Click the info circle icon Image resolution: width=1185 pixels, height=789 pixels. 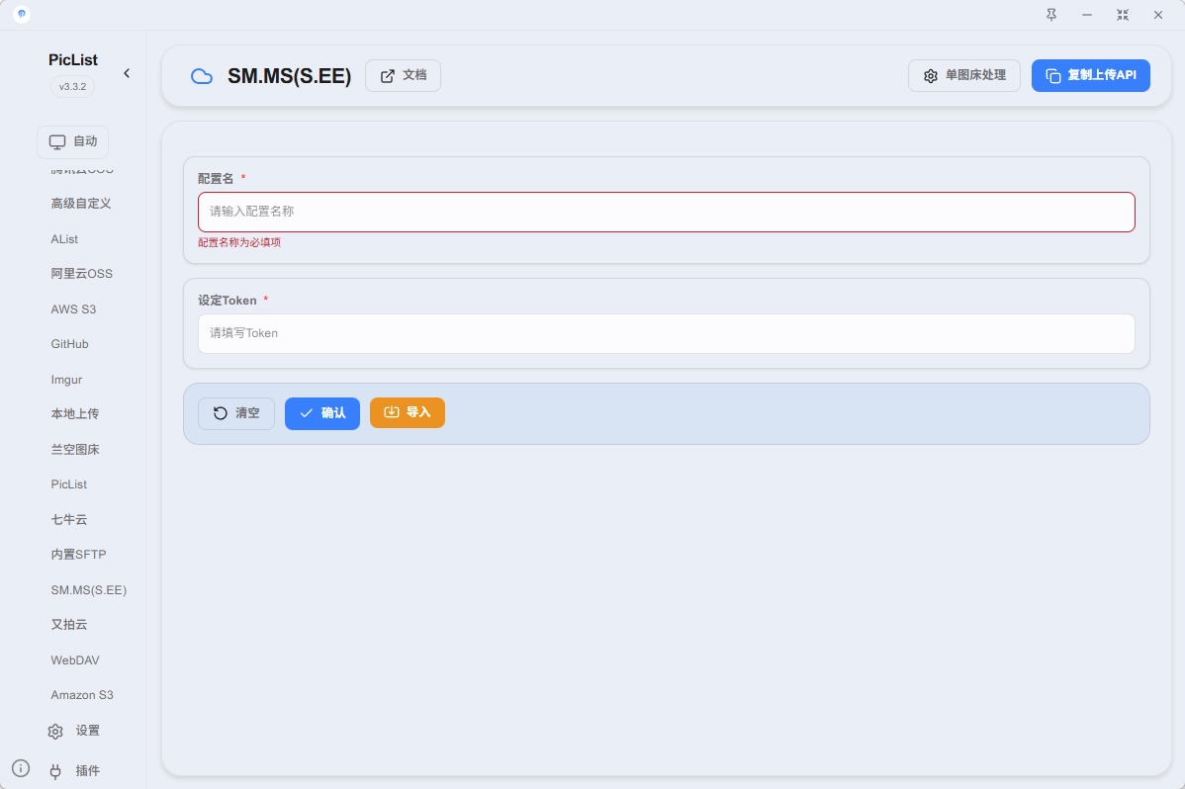click(x=21, y=768)
